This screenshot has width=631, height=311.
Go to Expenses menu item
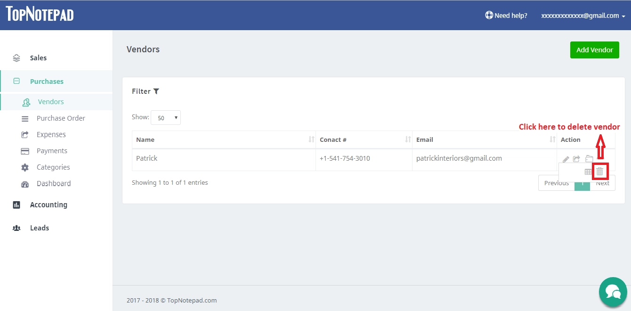tap(51, 135)
